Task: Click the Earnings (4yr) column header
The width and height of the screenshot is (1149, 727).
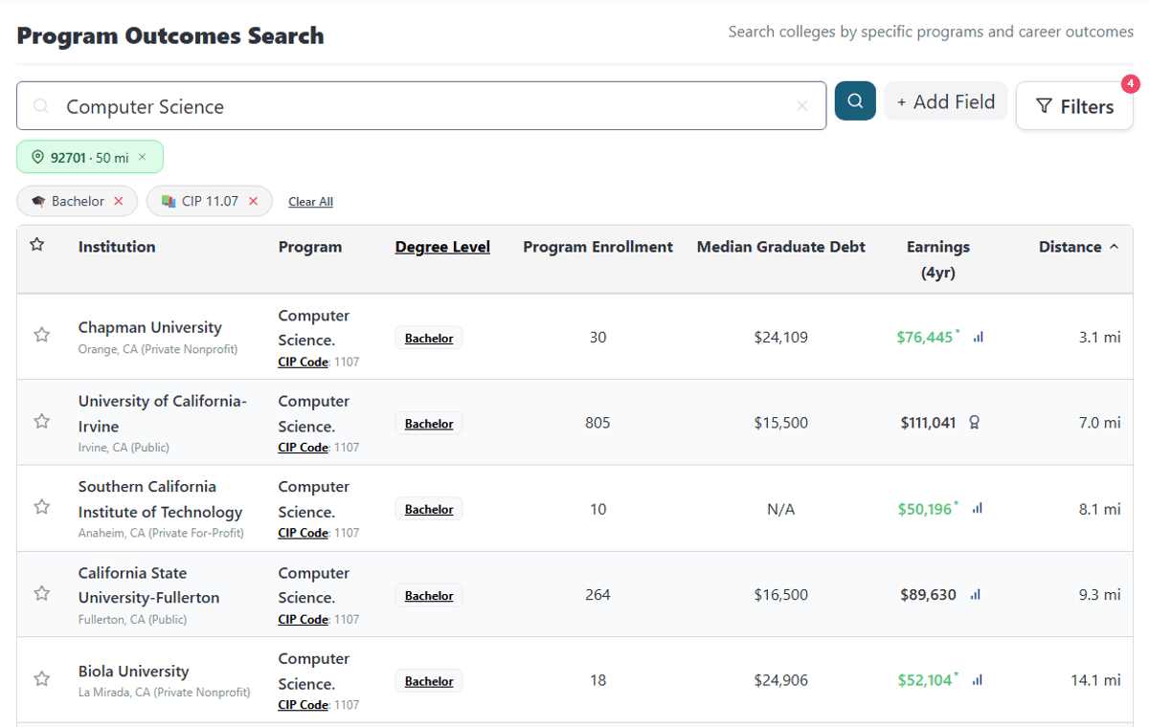Action: pos(938,259)
